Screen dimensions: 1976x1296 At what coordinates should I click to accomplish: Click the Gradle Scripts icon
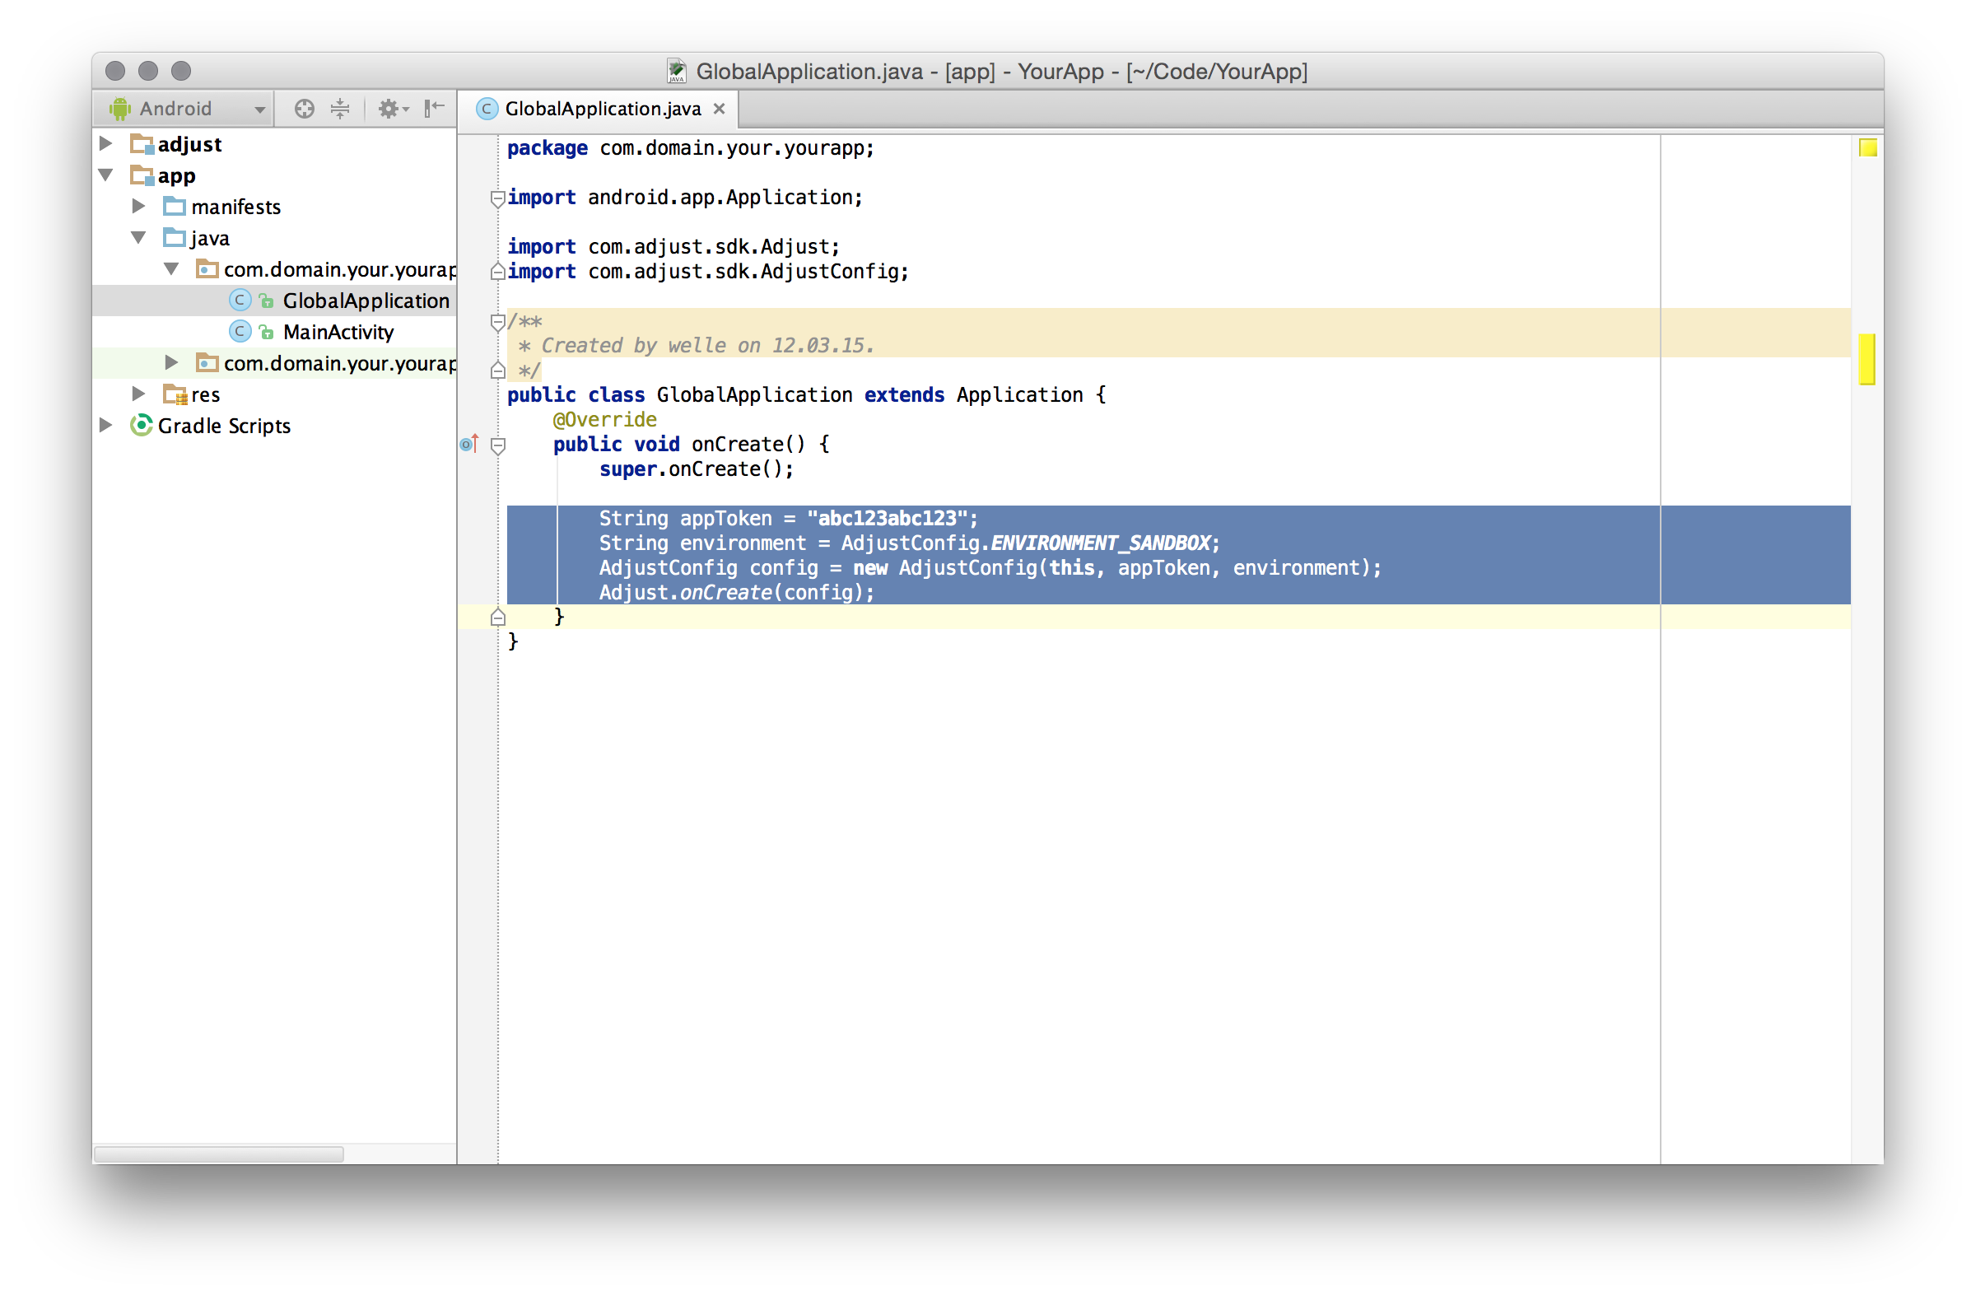point(141,426)
